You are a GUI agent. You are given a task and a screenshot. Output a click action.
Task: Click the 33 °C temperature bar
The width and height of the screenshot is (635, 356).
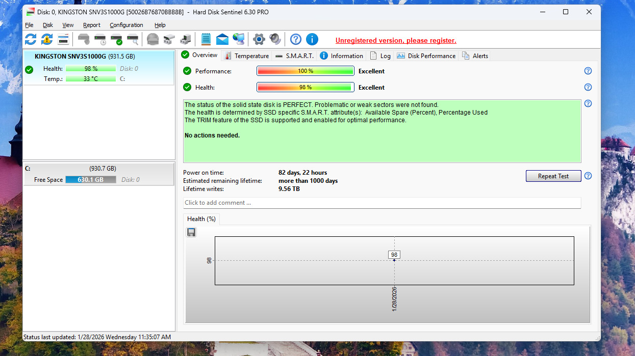(91, 79)
